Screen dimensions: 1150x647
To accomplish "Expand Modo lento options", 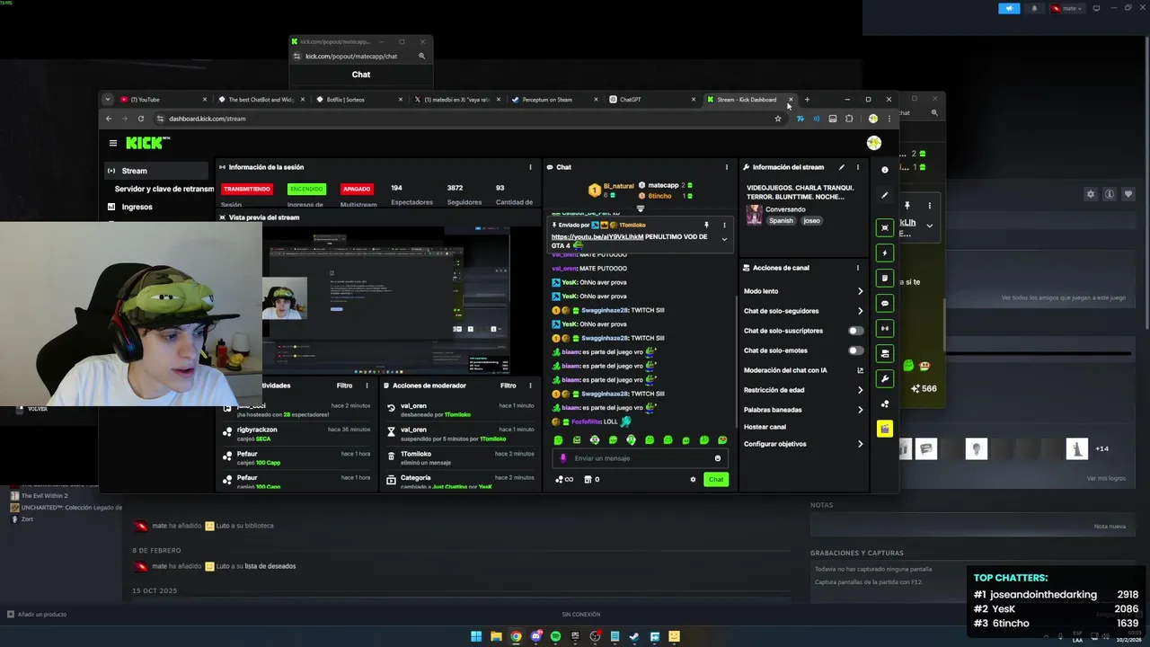I will coord(860,291).
